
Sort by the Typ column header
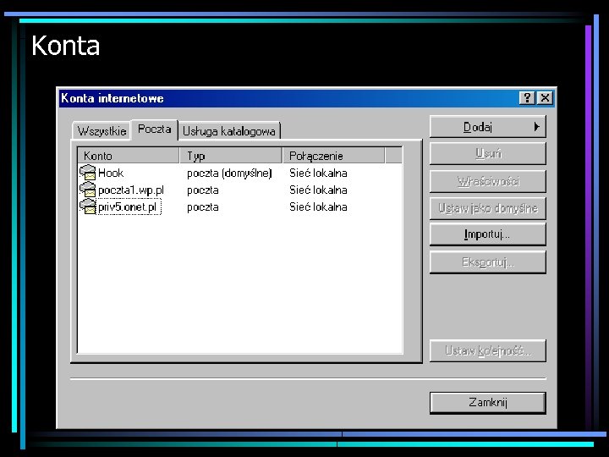click(231, 156)
